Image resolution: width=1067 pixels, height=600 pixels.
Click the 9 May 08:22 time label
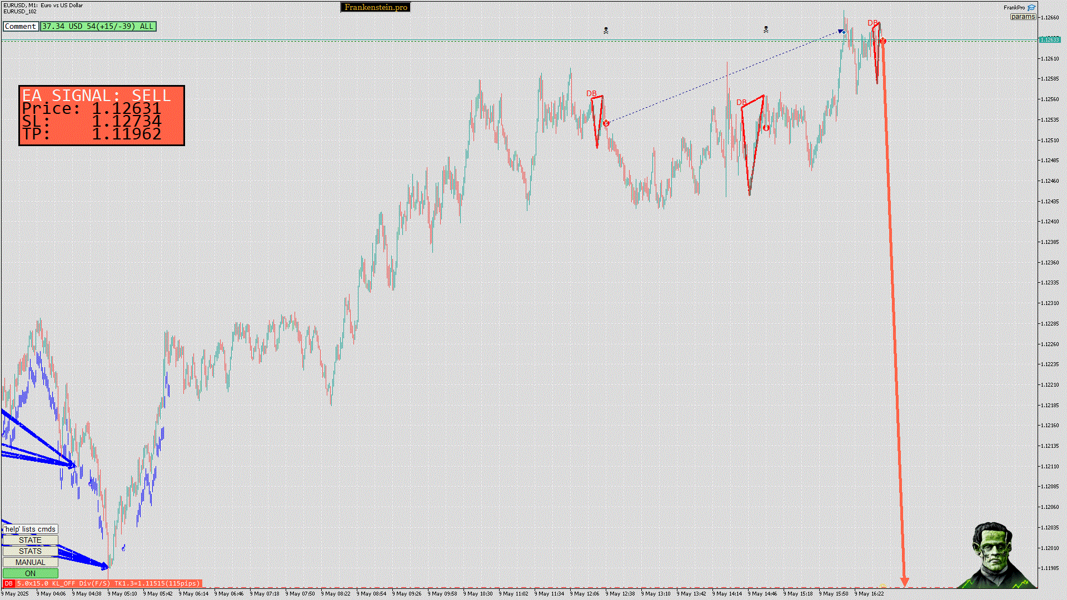tap(335, 593)
